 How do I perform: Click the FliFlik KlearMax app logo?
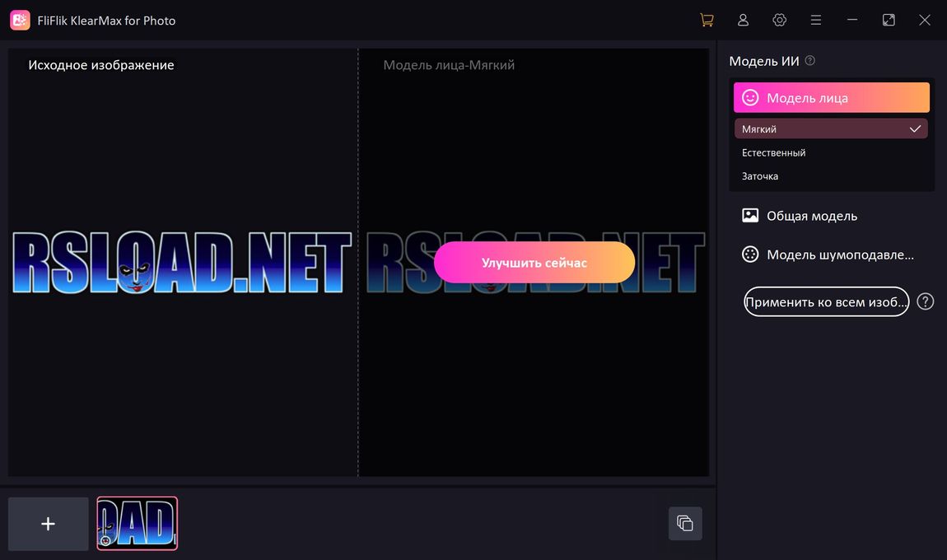tap(20, 20)
